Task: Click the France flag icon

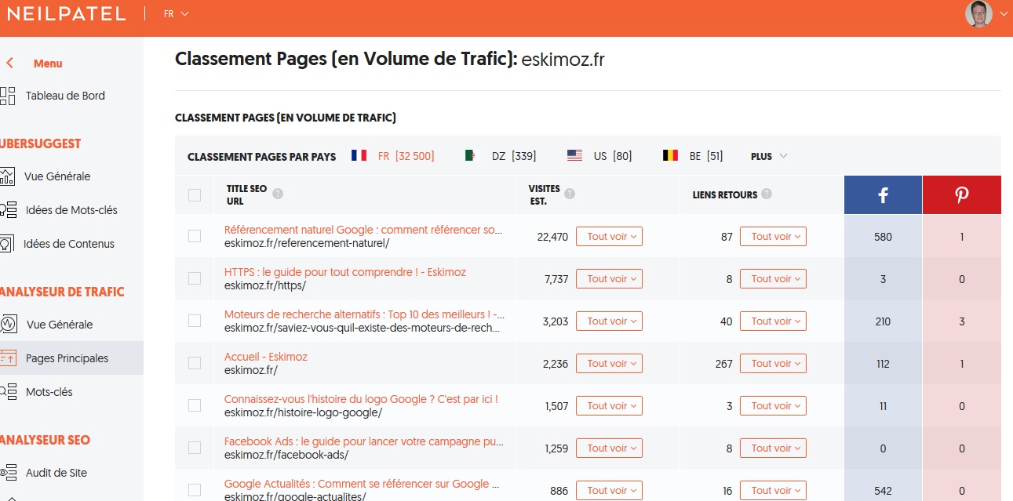Action: point(359,156)
